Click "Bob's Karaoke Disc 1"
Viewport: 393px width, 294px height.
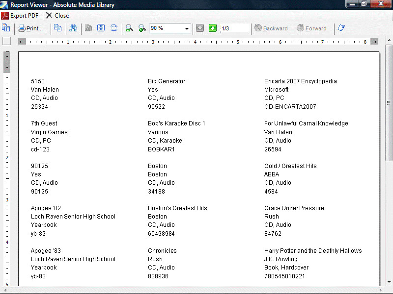click(x=176, y=123)
